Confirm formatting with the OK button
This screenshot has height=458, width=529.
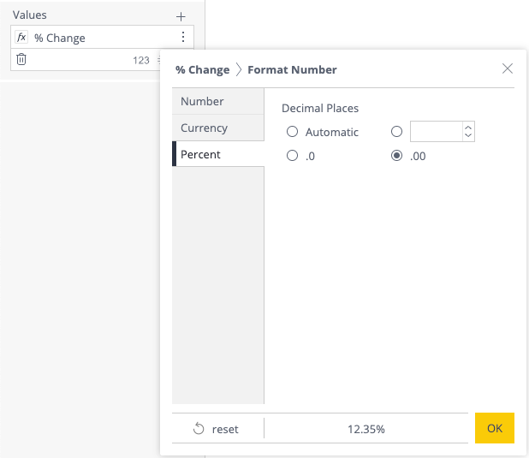coord(495,428)
